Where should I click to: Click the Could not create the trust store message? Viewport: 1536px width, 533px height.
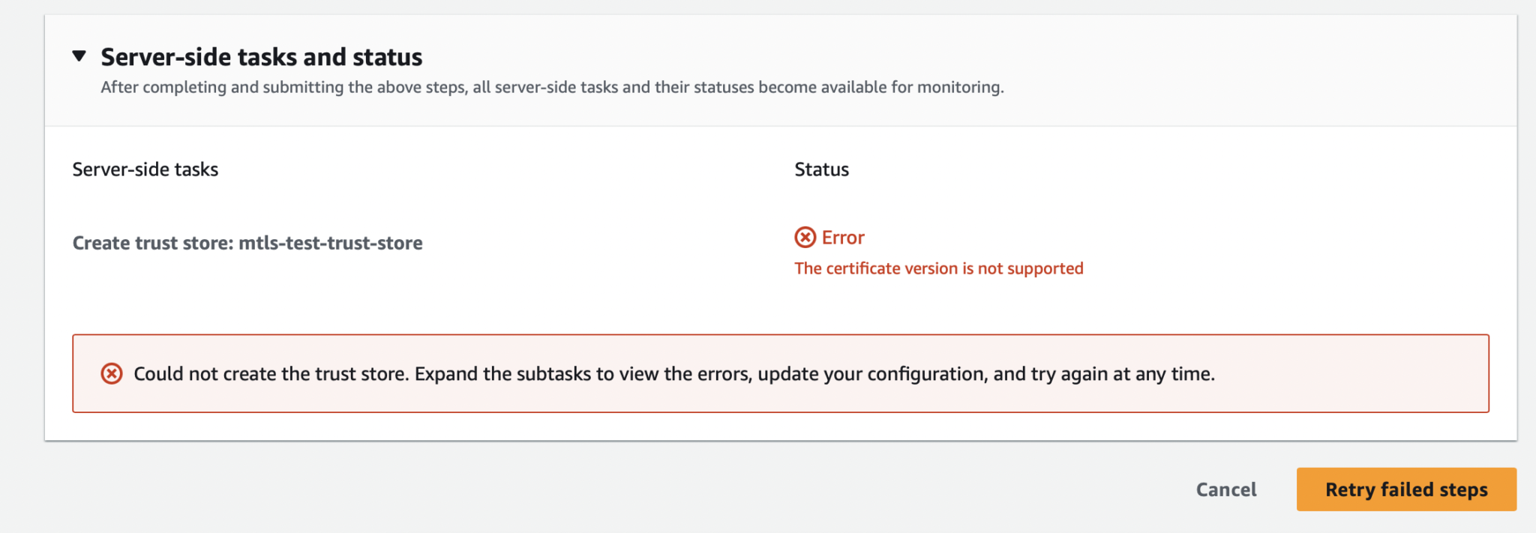673,373
